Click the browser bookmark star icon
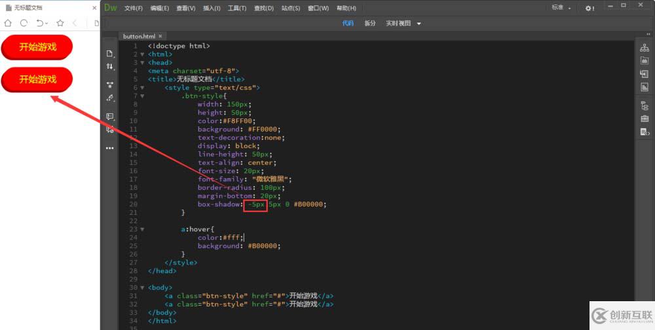The image size is (655, 330). point(60,23)
